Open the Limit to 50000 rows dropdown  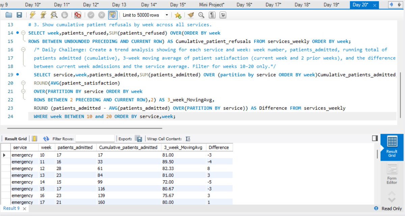pos(167,15)
